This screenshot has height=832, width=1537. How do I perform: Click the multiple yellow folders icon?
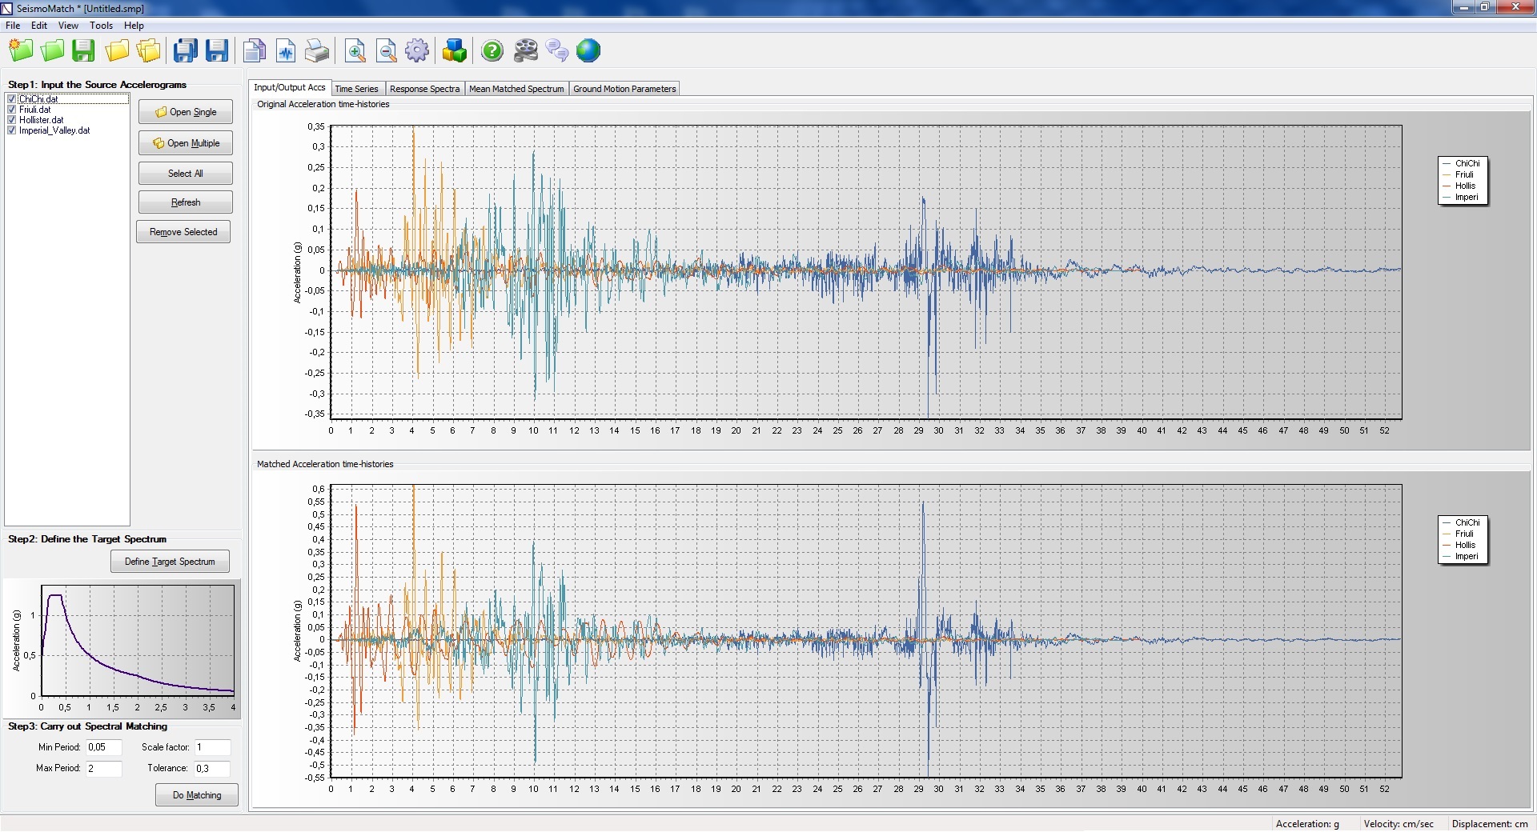tap(149, 51)
